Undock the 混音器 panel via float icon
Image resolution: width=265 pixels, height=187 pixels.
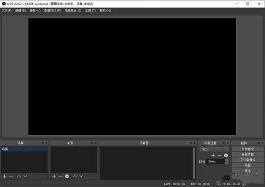tap(190, 143)
